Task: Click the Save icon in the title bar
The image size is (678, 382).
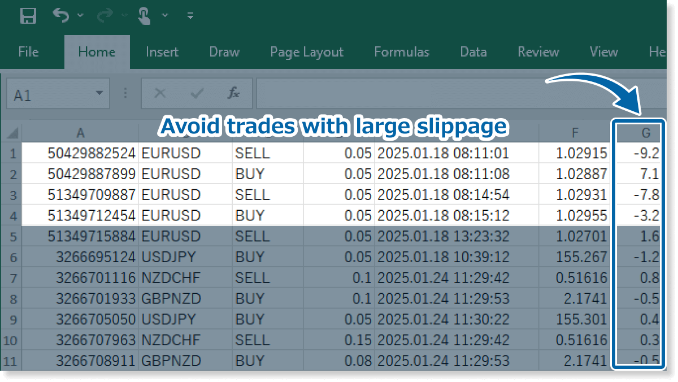Action: coord(28,16)
